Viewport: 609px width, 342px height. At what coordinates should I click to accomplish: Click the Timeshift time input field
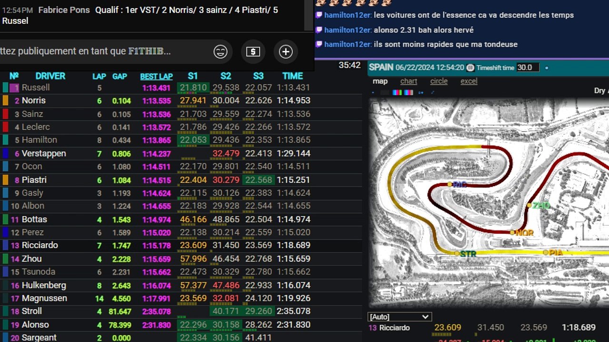527,67
